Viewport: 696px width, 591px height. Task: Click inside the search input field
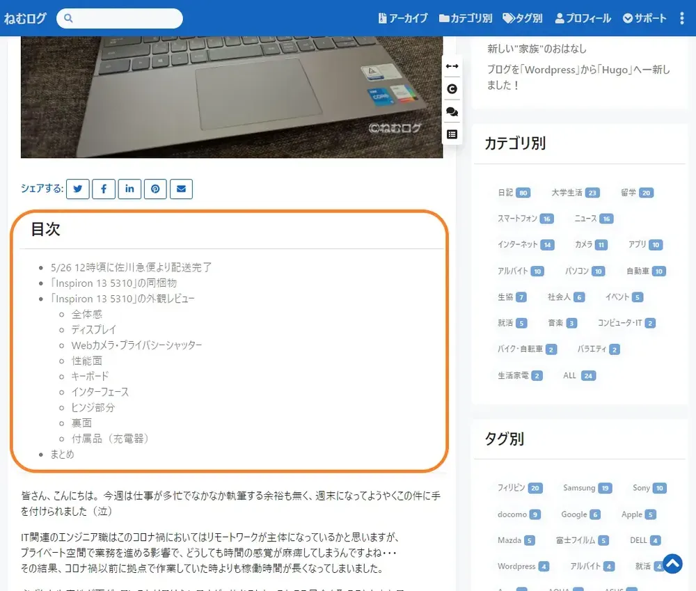point(125,18)
